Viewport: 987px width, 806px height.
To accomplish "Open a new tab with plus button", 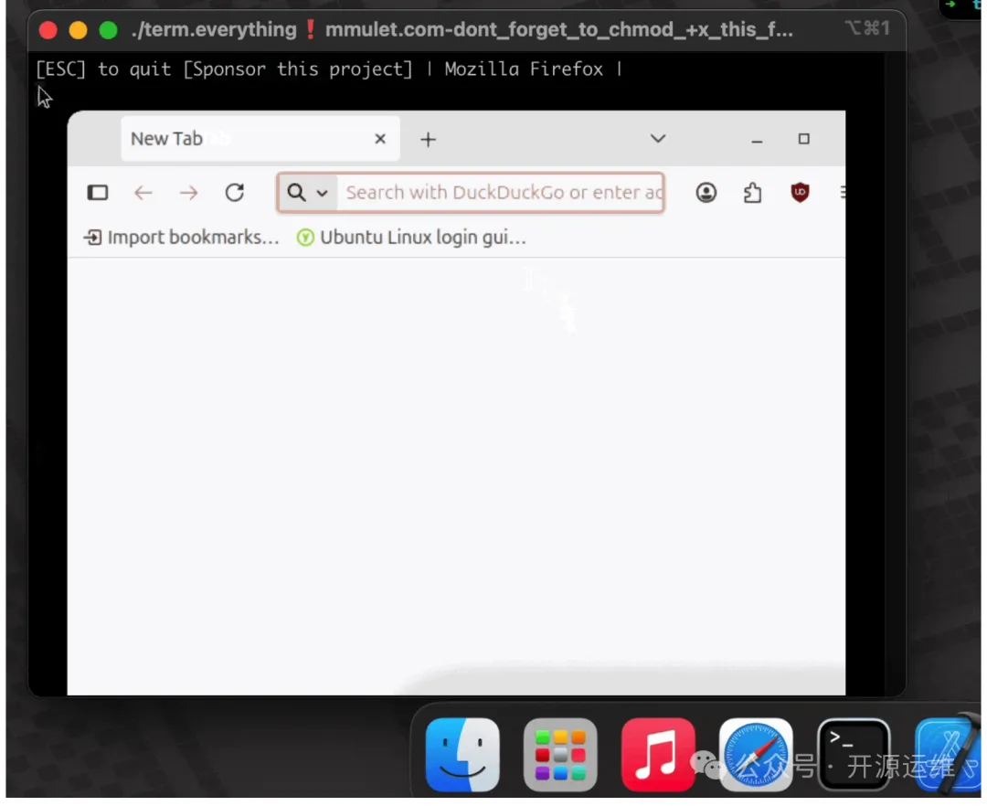I will coord(428,139).
